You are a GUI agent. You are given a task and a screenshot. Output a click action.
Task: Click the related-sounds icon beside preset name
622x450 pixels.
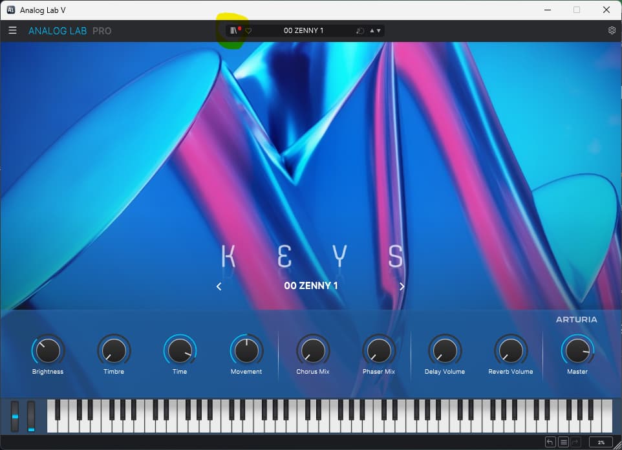pos(360,31)
